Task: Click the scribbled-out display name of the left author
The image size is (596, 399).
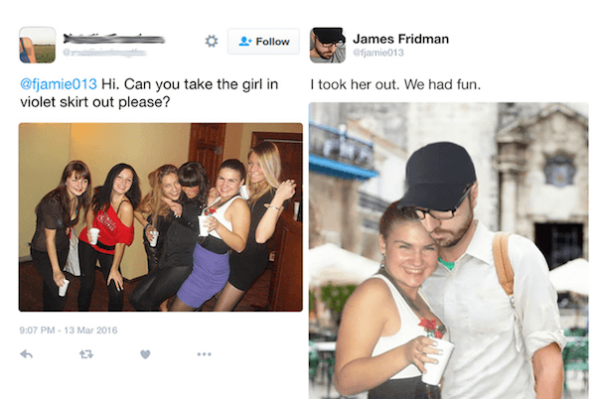Action: click(x=114, y=39)
